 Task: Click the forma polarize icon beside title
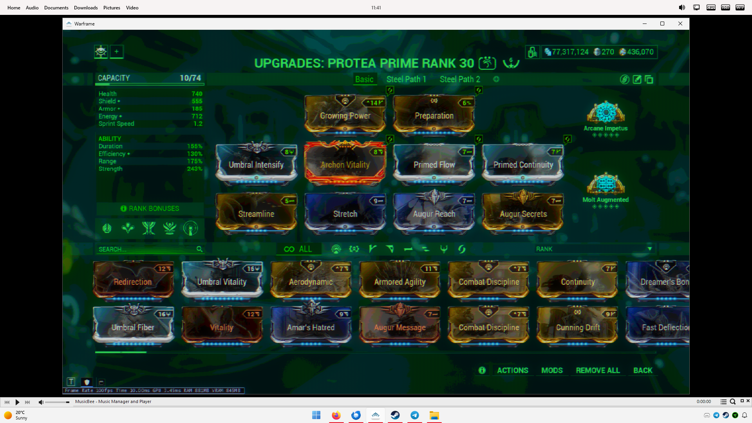click(511, 63)
